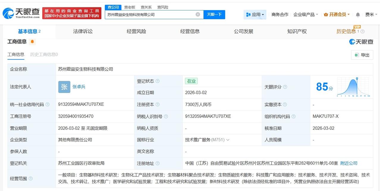Click the help icon next to 天眼评分
Image resolution: width=380 pixels, height=191 pixels.
pos(285,87)
